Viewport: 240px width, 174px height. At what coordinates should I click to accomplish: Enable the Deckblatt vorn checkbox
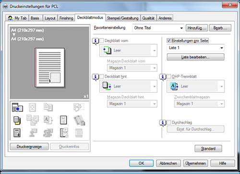[102, 40]
